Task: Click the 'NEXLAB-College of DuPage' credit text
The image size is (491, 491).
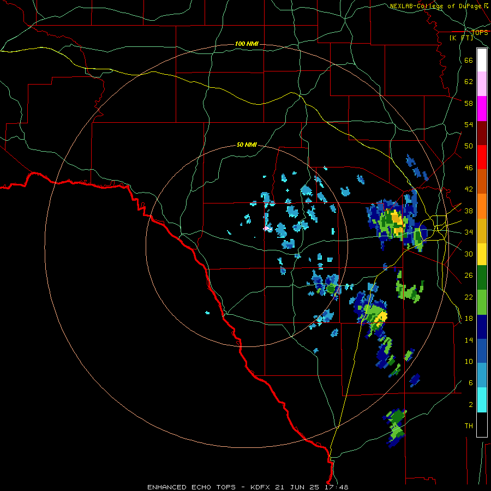Action: tap(435, 6)
